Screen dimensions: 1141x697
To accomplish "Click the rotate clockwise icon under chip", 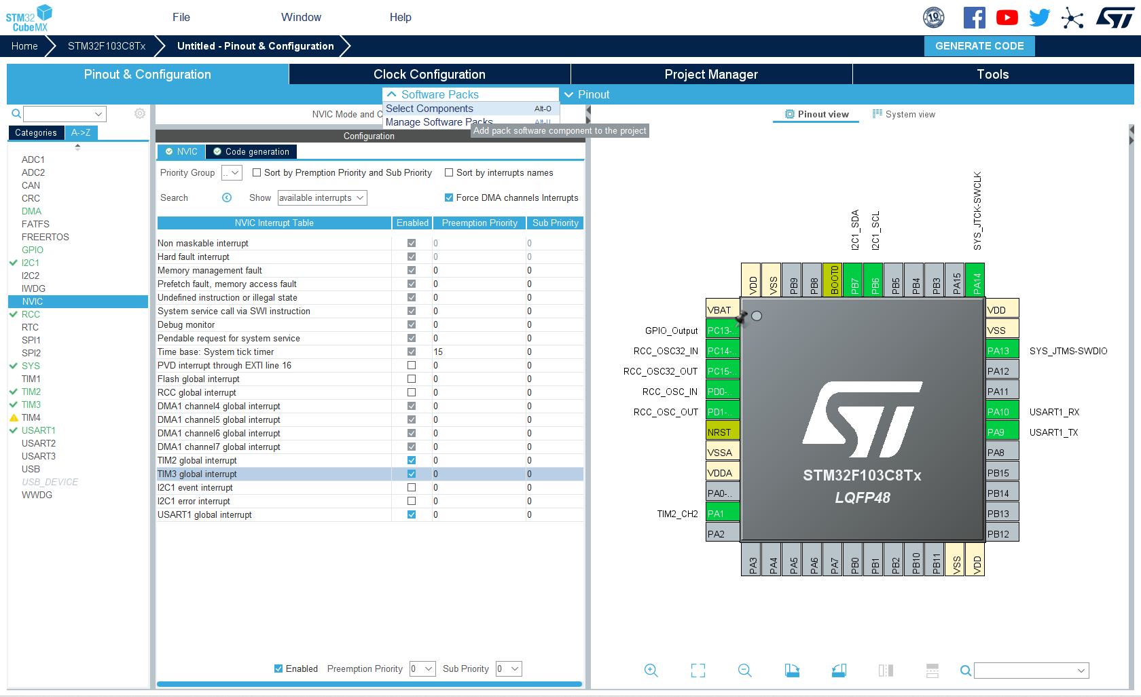I will [x=792, y=671].
